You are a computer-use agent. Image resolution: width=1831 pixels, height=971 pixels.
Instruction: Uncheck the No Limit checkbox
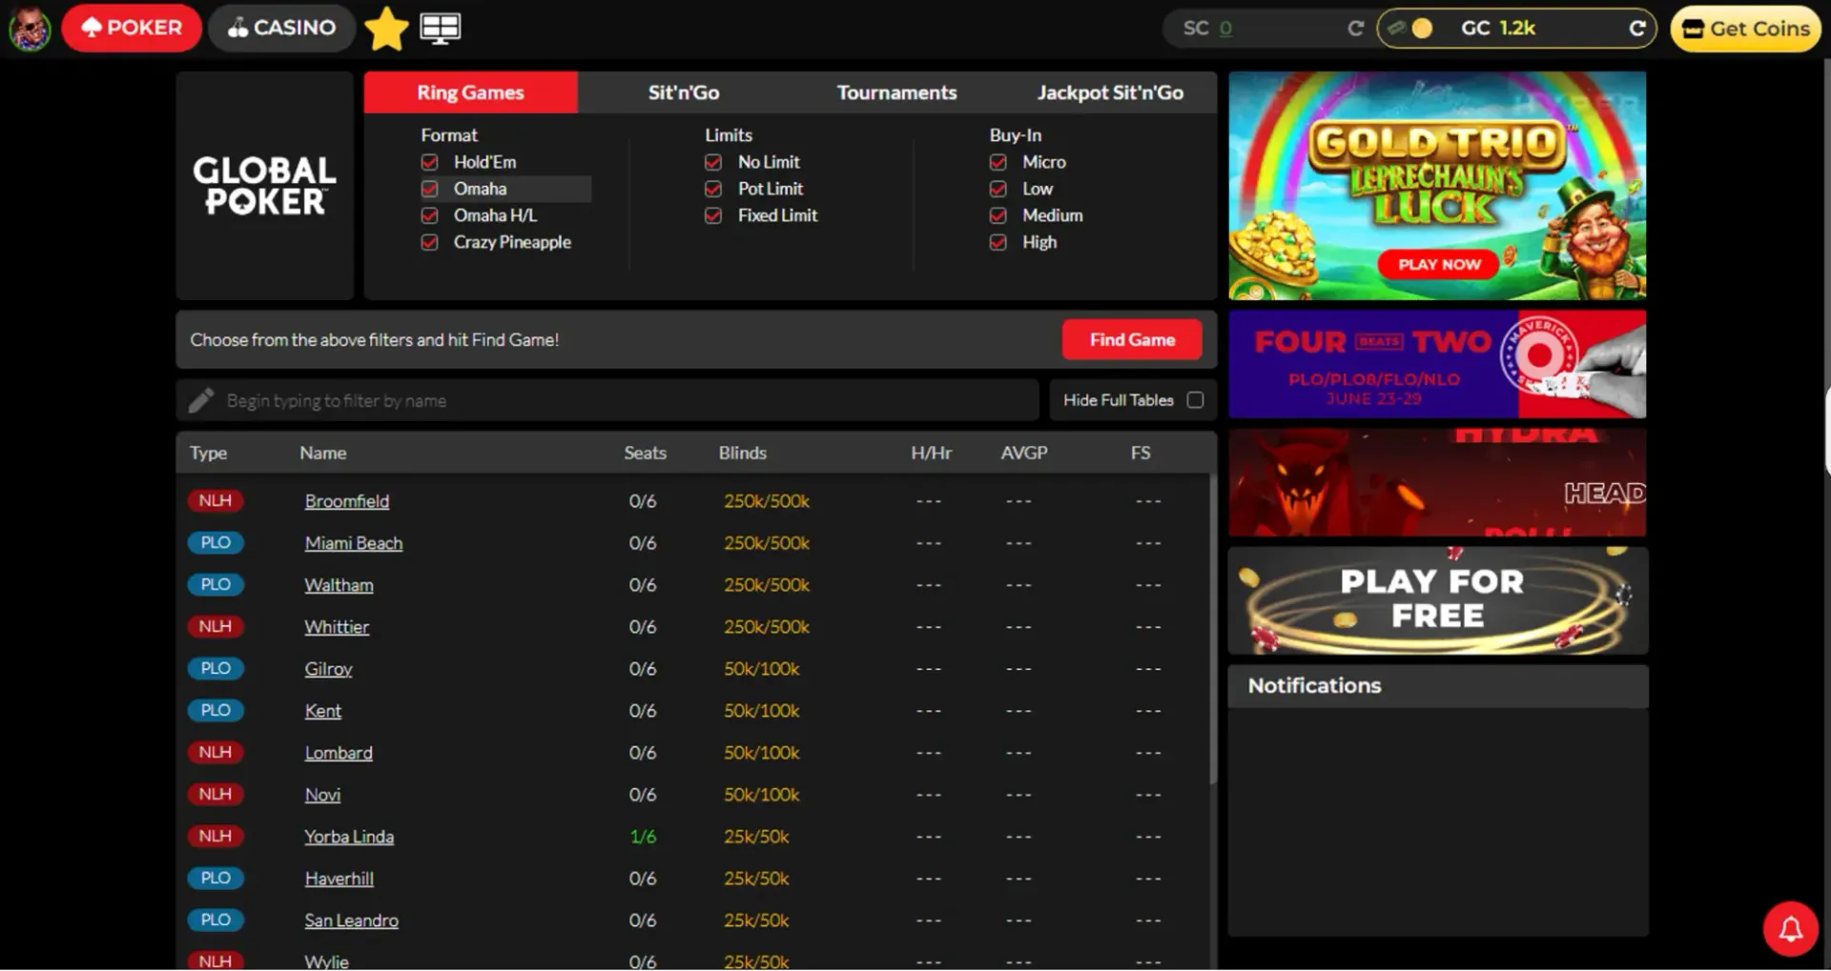(x=713, y=162)
